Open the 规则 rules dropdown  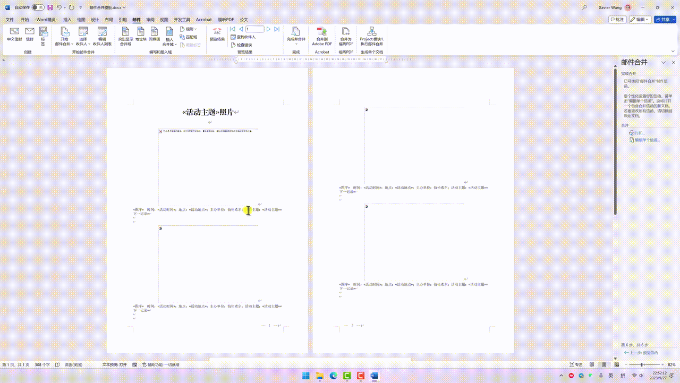(x=188, y=29)
